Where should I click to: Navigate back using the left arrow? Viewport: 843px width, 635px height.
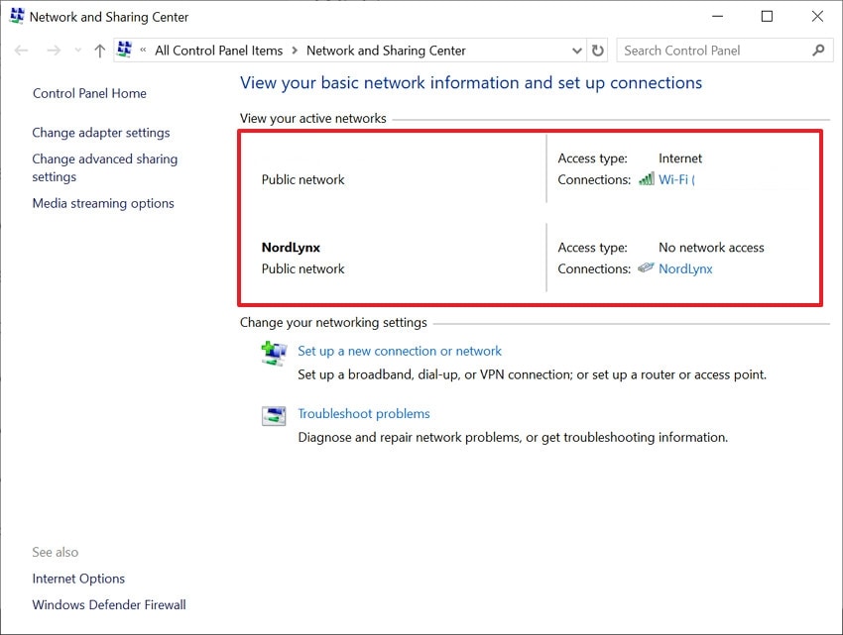tap(21, 50)
